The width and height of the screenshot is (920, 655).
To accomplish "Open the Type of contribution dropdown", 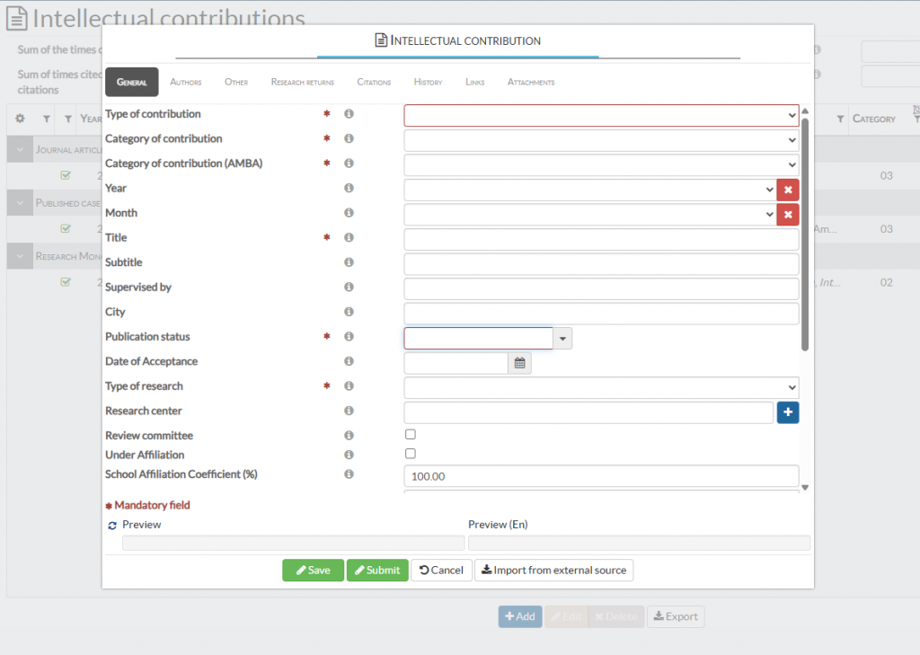I will 601,116.
